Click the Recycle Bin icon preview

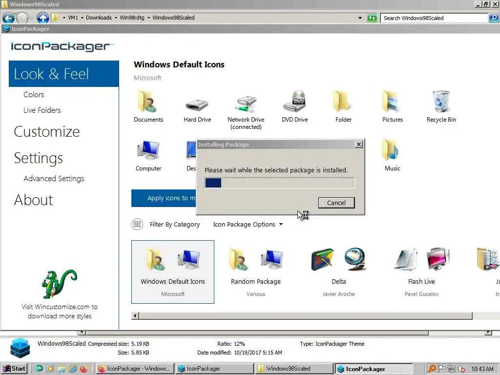[x=441, y=102]
